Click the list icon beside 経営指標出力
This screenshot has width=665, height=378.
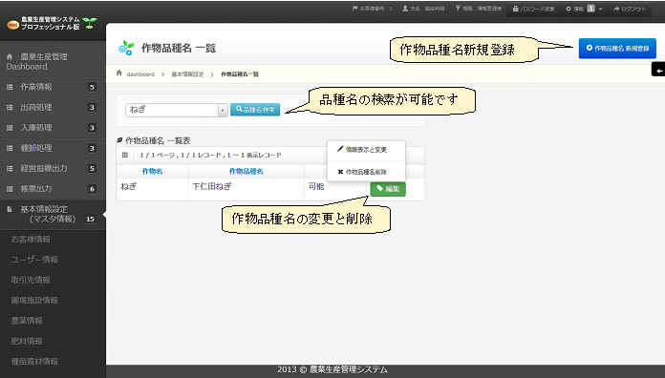[10, 168]
